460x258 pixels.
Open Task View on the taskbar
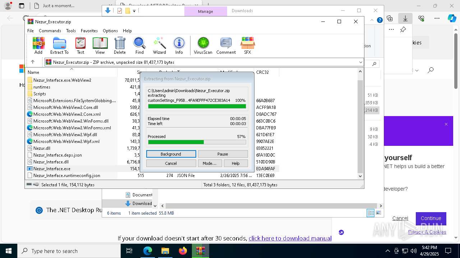[130, 251]
